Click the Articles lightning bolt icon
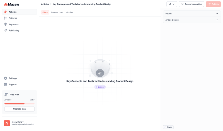Viewport: 223px width, 131px height. point(5,12)
